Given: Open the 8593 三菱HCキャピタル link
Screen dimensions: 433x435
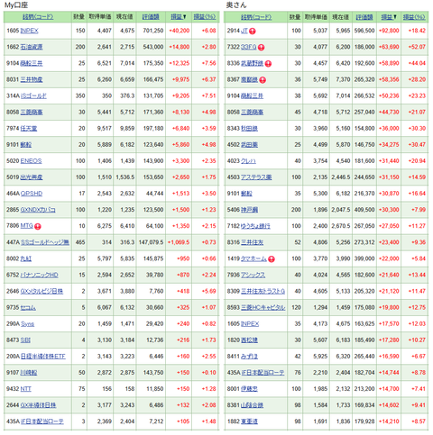Looking at the screenshot, I should (x=263, y=308).
